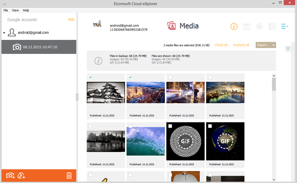The height and width of the screenshot is (183, 297).
Task: Check the ocean wave photo checkbox
Action: [x=130, y=126]
